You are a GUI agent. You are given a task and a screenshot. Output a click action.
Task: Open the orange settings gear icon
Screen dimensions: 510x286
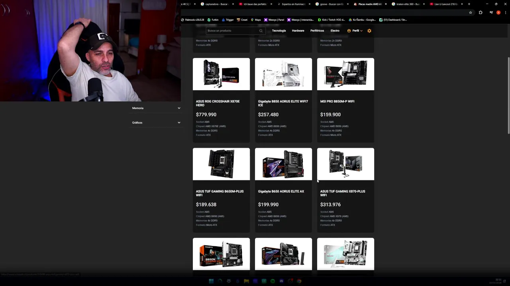pos(369,31)
